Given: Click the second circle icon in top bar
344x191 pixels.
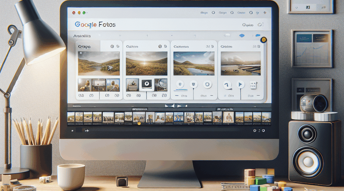Looking at the screenshot, I should pos(232,13).
